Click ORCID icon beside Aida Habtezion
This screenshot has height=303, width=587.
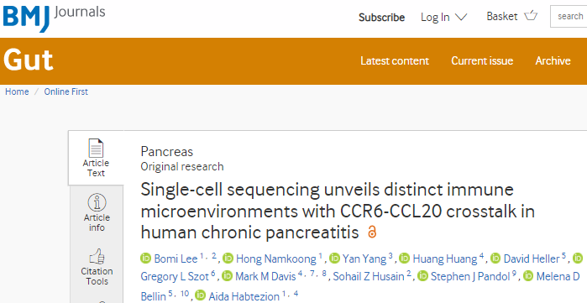(200, 295)
